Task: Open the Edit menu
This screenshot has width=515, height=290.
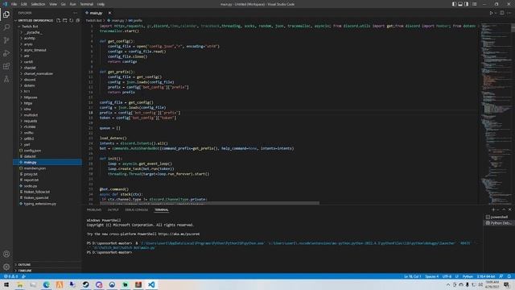Action: 24,4
